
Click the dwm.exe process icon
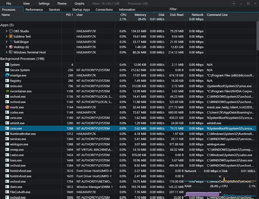click(7, 187)
